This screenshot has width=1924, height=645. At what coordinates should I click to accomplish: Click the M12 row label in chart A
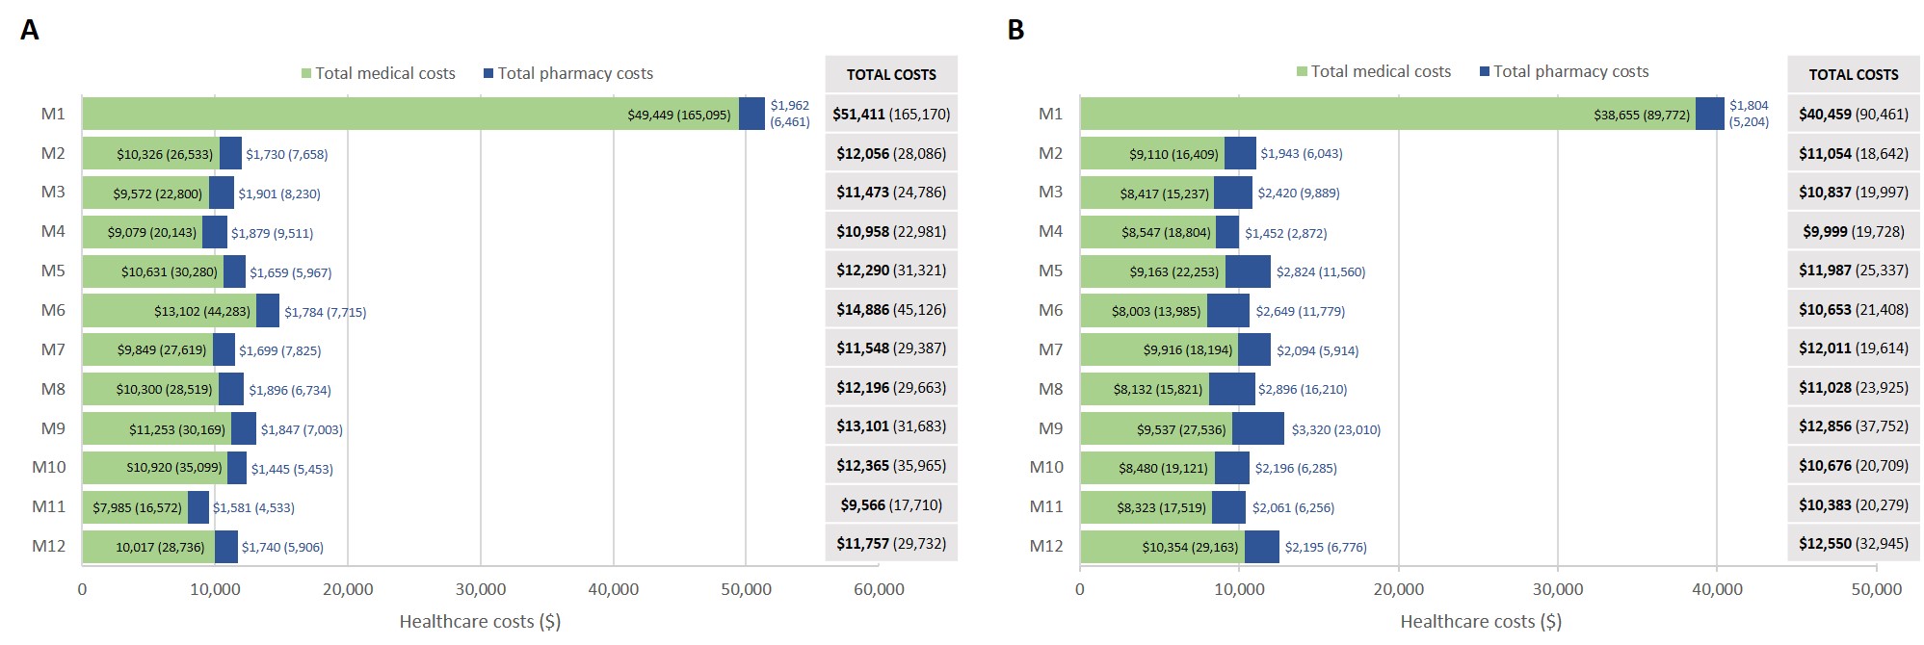tap(49, 546)
